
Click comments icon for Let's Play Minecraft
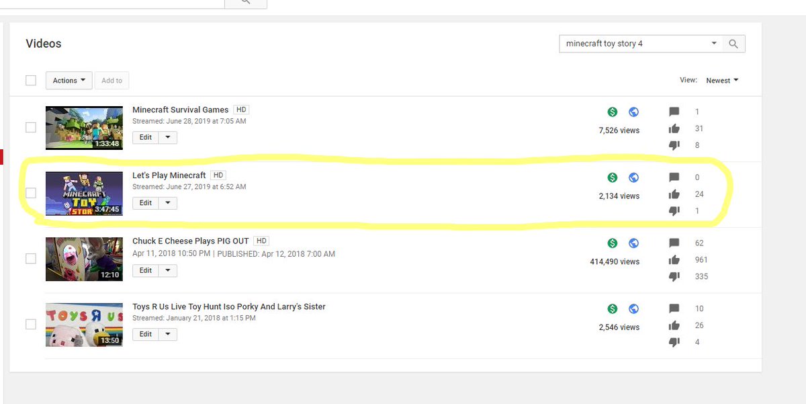[x=674, y=177]
